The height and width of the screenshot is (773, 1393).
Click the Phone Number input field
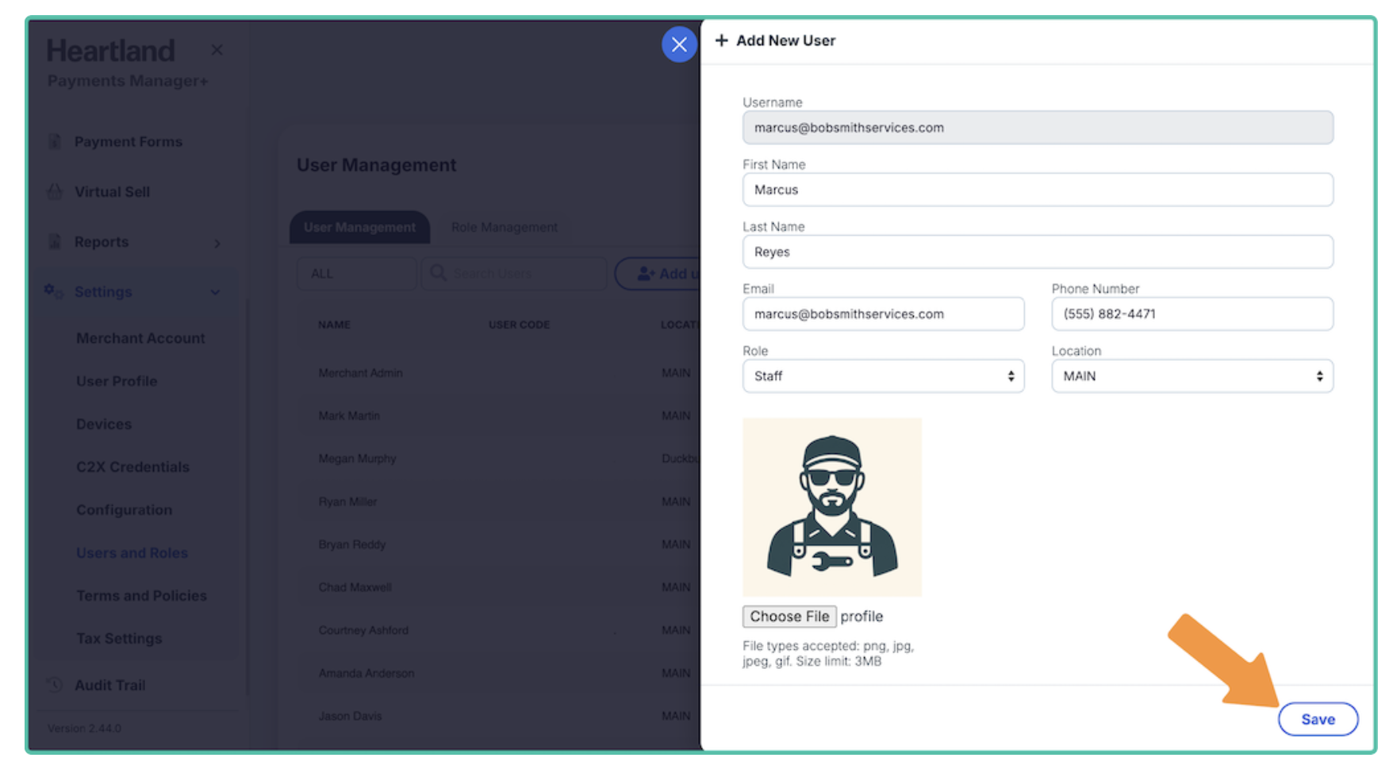pyautogui.click(x=1192, y=314)
